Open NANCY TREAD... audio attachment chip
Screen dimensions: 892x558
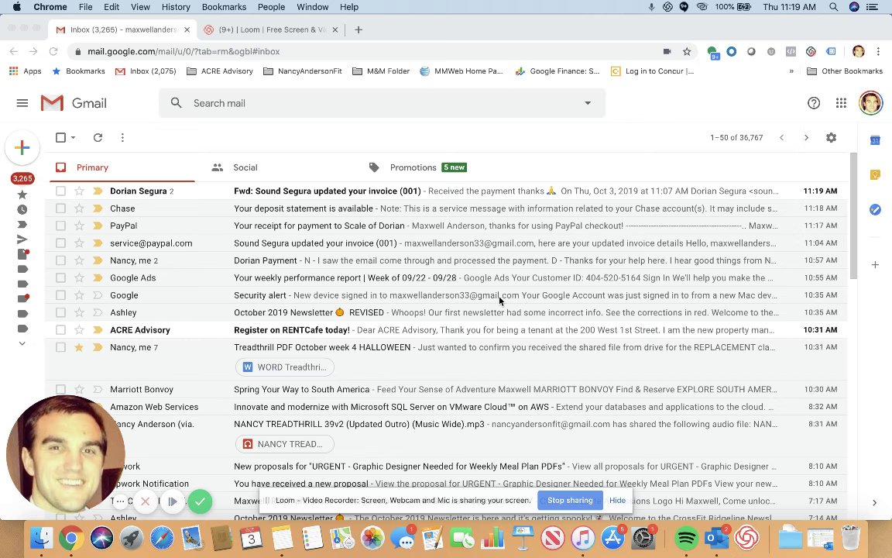(x=284, y=444)
